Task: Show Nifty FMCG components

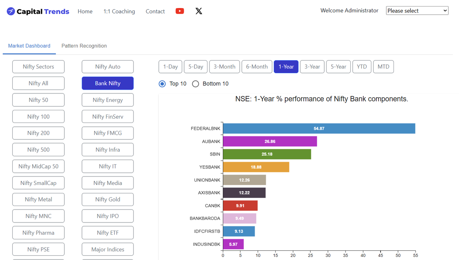Action: click(x=108, y=133)
